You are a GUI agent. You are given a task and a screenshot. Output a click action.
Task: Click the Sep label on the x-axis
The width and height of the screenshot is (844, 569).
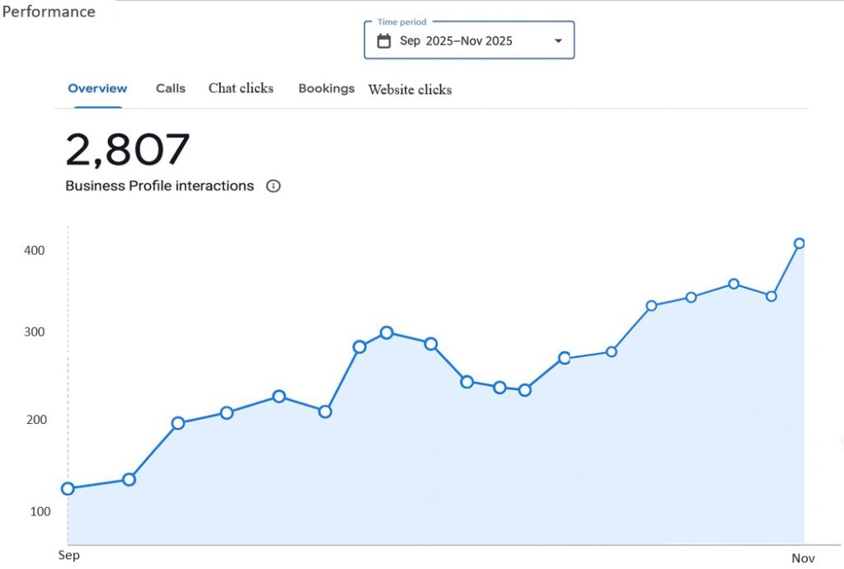coord(69,555)
